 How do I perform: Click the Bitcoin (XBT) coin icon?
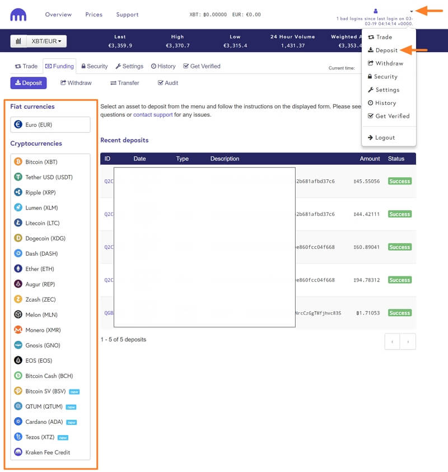click(x=18, y=161)
